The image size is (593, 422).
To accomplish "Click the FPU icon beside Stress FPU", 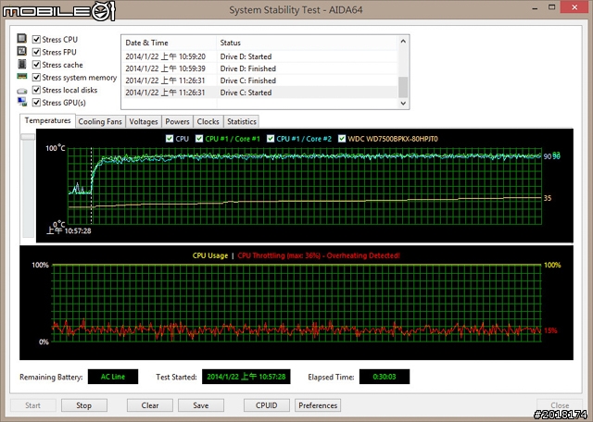I will (x=22, y=51).
